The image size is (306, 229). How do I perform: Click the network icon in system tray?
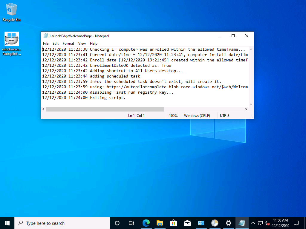pos(260,223)
